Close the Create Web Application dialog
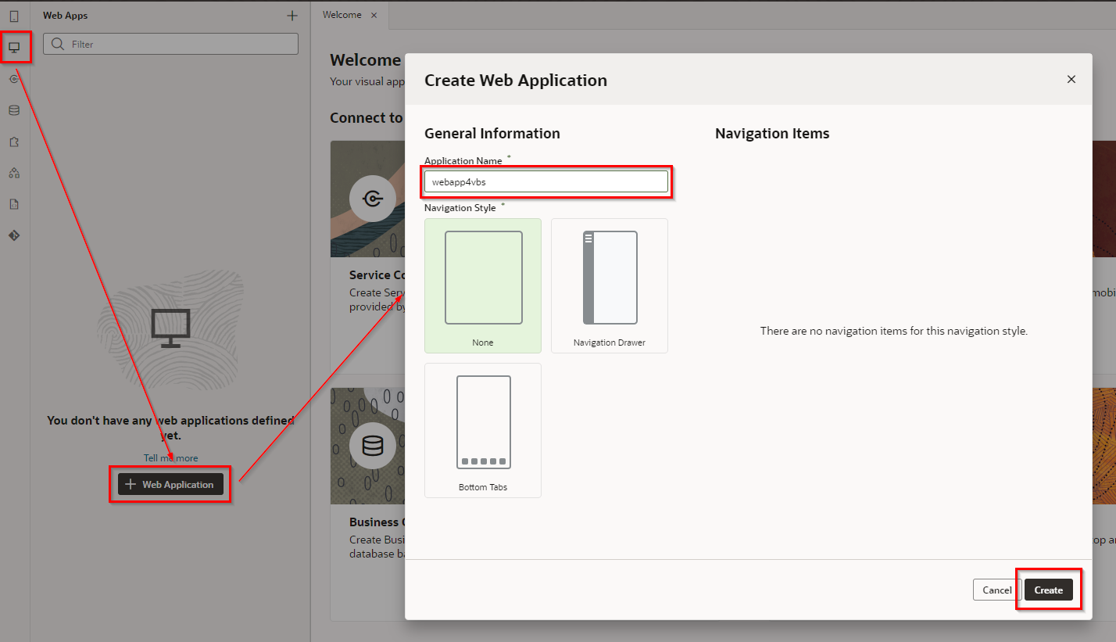Screen dimensions: 1116x642 tap(1071, 79)
